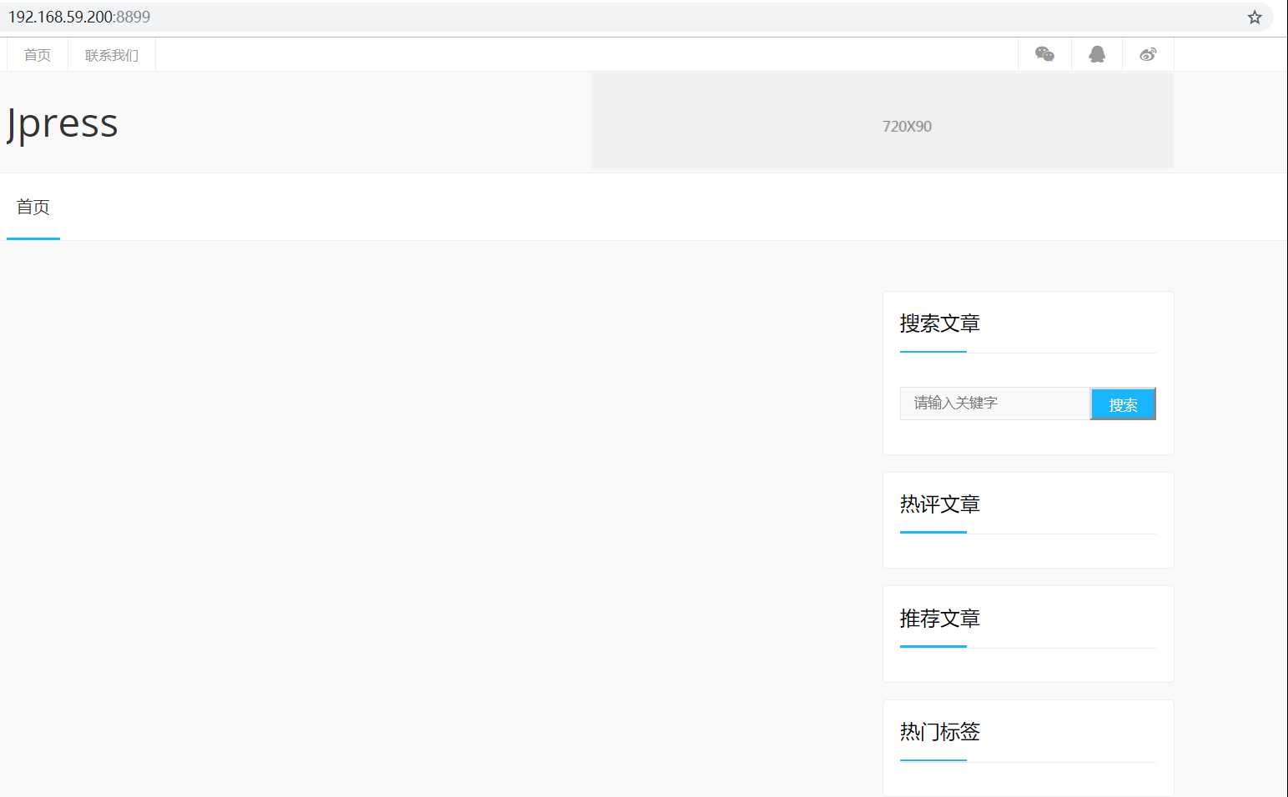This screenshot has width=1288, height=797.
Task: Click the browser address bar URL
Action: 79,17
